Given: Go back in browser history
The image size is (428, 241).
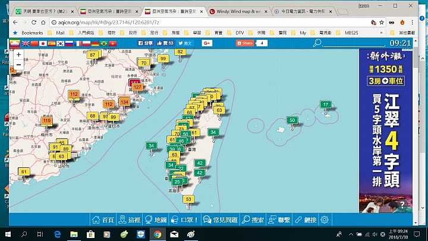Looking at the screenshot, I should point(15,23).
